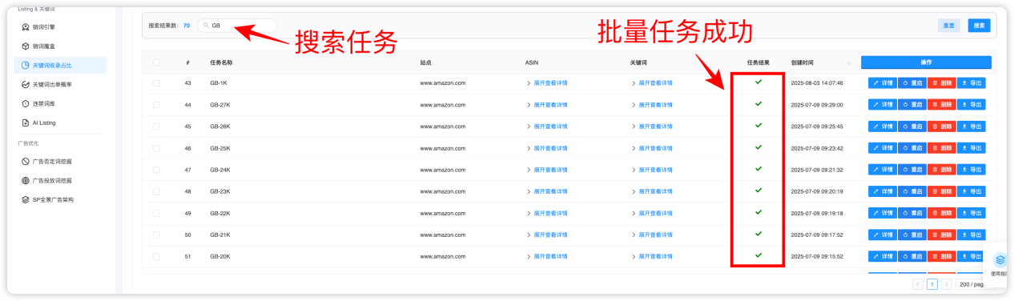Click www.amazon.com in row GB-20K
The width and height of the screenshot is (1014, 301).
(x=443, y=256)
